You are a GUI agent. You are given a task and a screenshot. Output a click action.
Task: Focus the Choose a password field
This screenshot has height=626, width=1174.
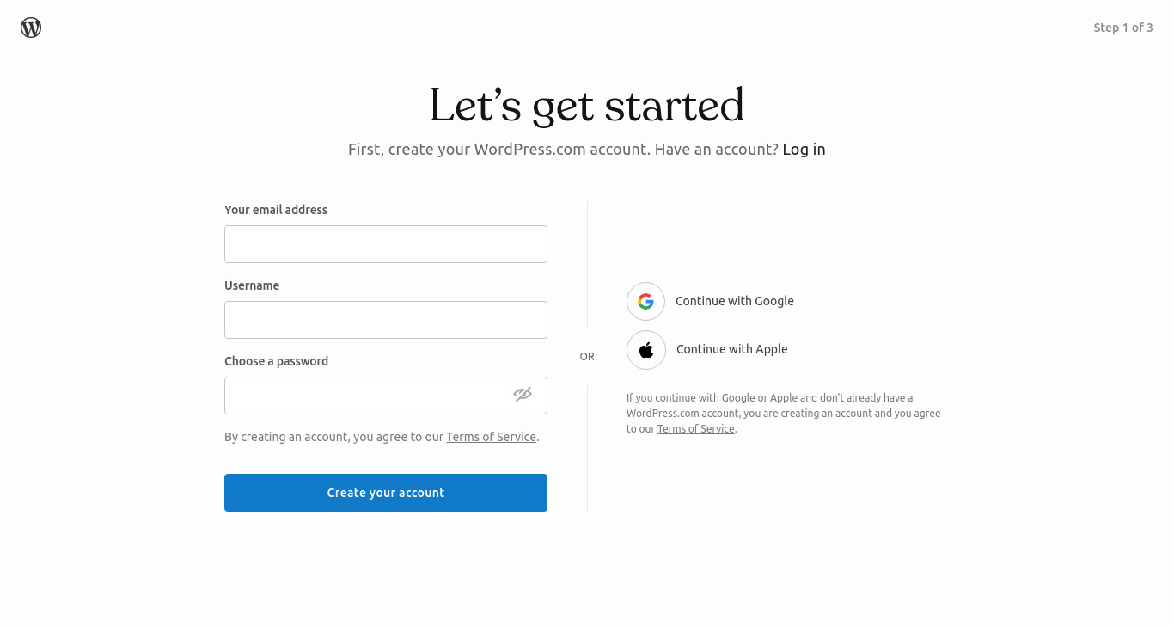[x=386, y=396]
